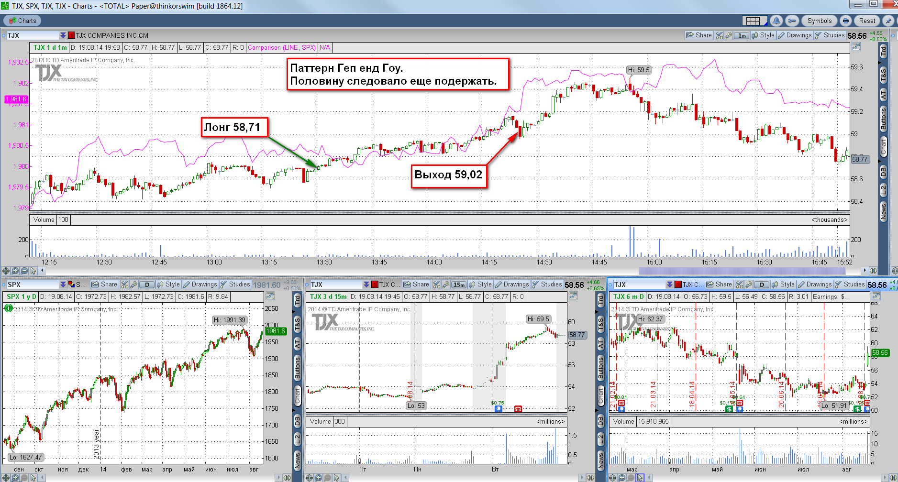Click chart mode icon in SPX panel

[270, 296]
